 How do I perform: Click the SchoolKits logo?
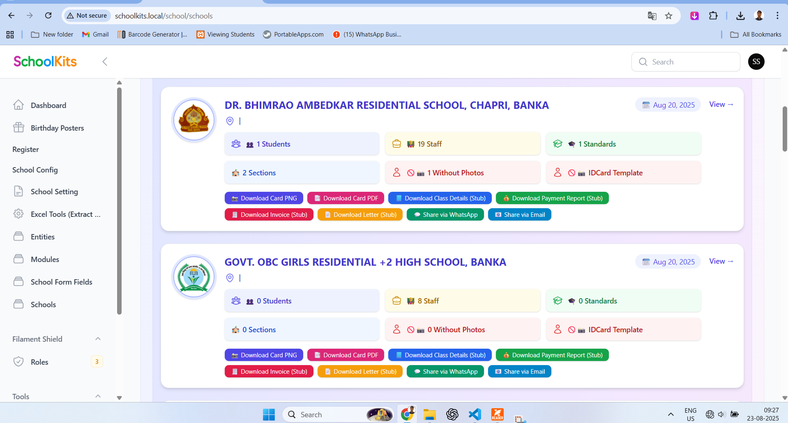pyautogui.click(x=45, y=62)
